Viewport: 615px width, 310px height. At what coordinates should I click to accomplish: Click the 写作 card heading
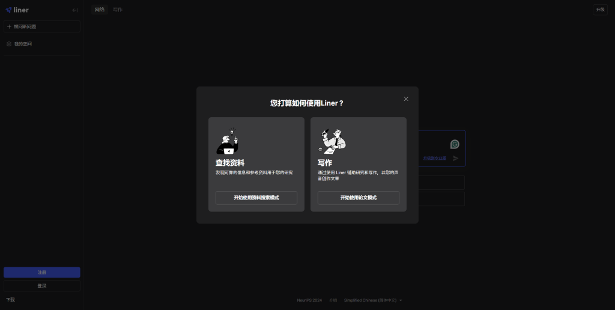click(x=325, y=163)
